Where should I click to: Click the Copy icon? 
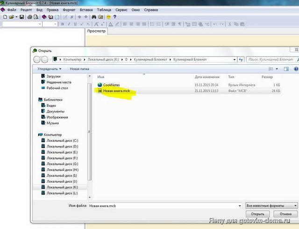(x=236, y=24)
